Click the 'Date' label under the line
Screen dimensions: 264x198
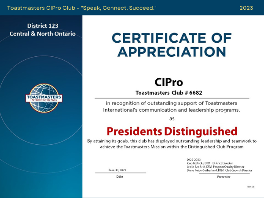click(120, 176)
